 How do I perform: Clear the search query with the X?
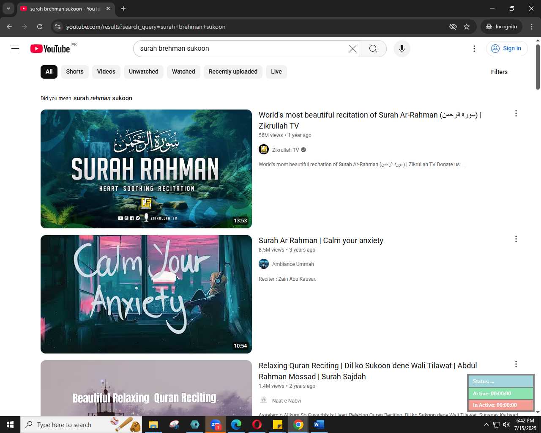tap(352, 49)
